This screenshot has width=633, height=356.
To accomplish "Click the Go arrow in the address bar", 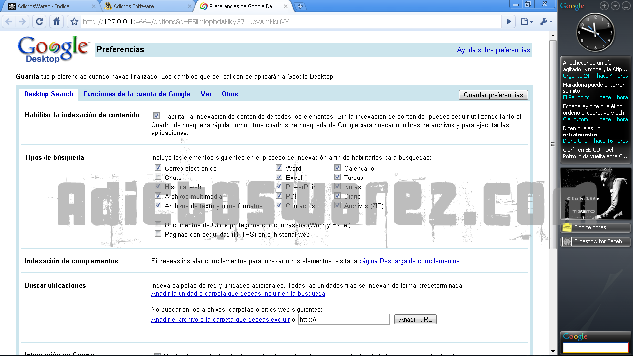I will point(509,22).
